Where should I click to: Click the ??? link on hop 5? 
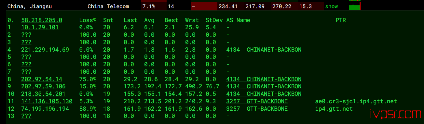coord(26,57)
